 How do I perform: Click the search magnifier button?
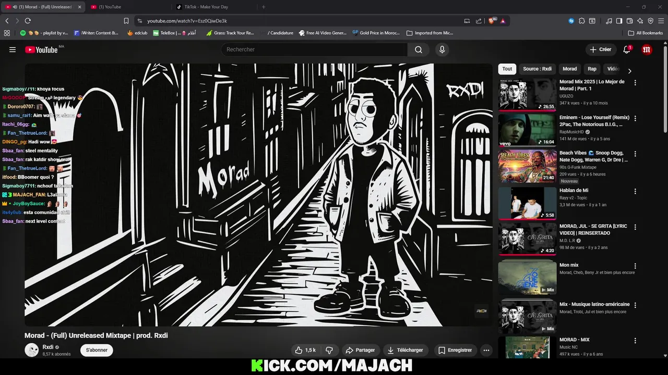419,49
